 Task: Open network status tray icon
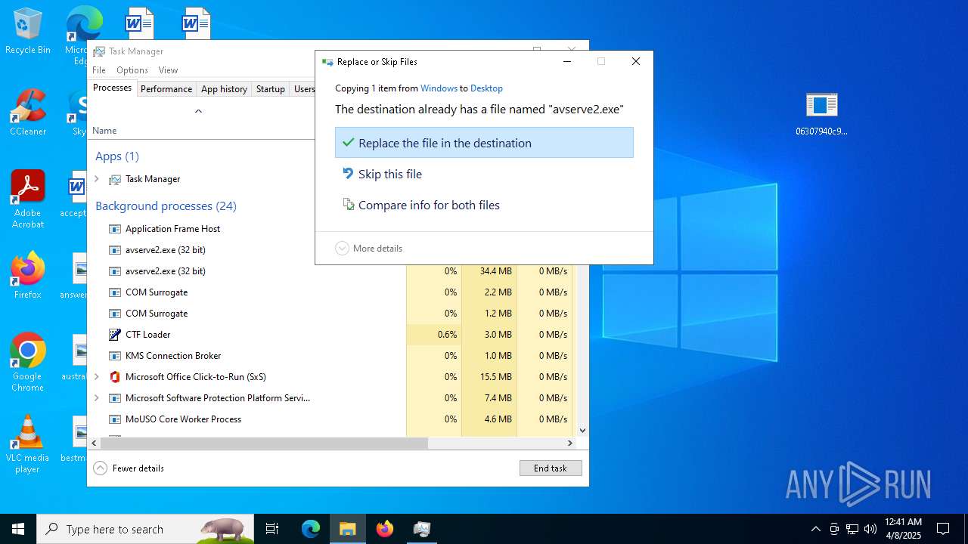[852, 529]
